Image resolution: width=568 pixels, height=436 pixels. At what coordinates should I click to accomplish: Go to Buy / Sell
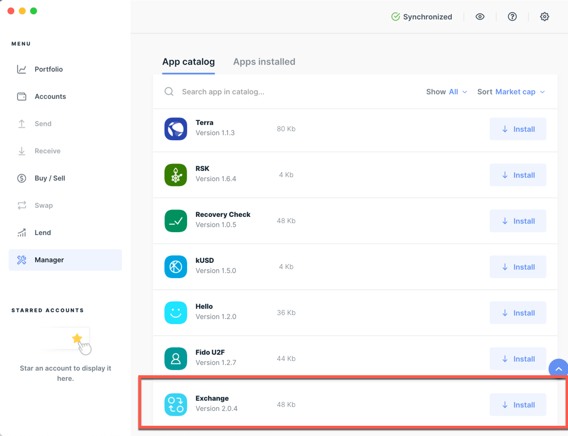click(65, 178)
